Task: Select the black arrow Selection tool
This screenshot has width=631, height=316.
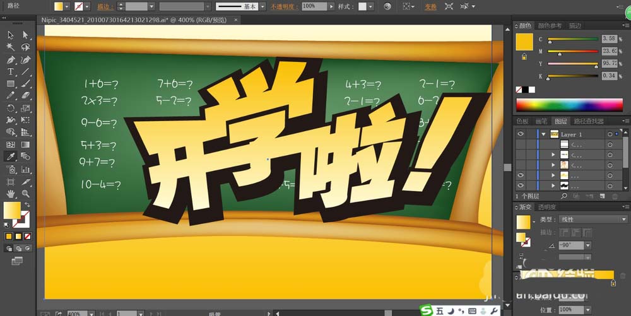Action: pyautogui.click(x=11, y=35)
